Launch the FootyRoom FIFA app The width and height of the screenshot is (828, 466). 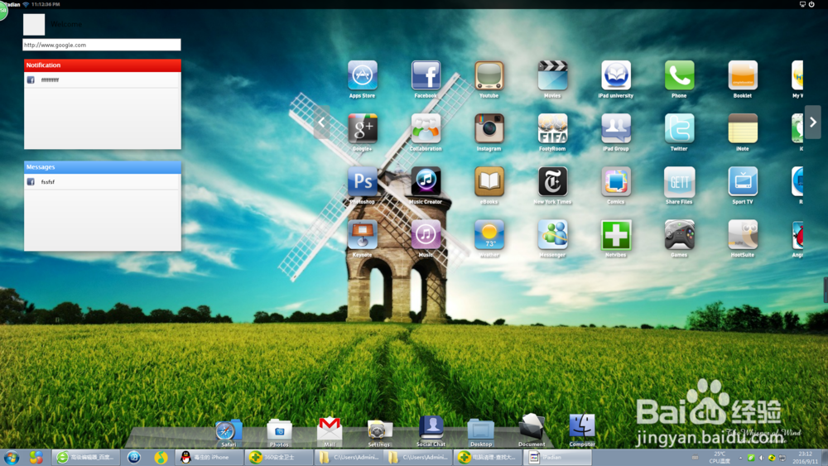coord(552,128)
